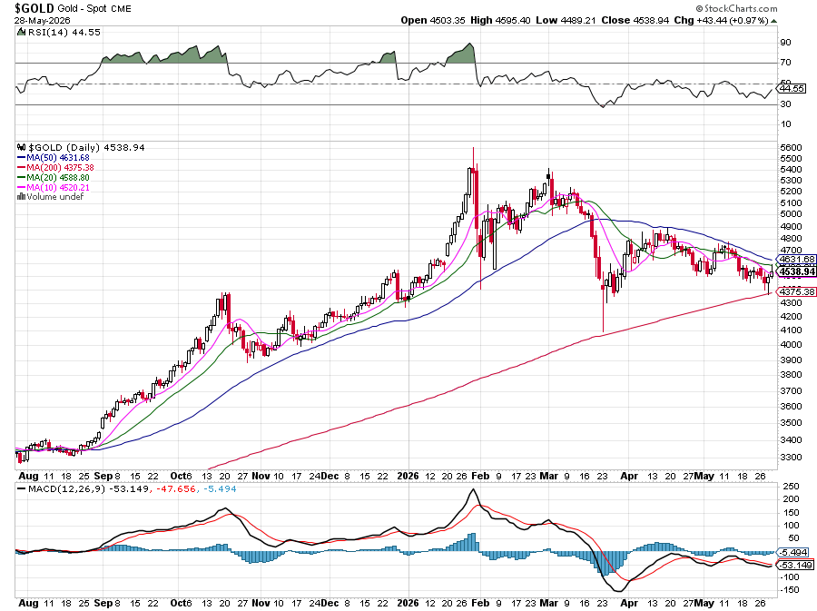This screenshot has height=611, width=817.
Task: Click the green up-arrow after the Chg value
Action: click(773, 21)
